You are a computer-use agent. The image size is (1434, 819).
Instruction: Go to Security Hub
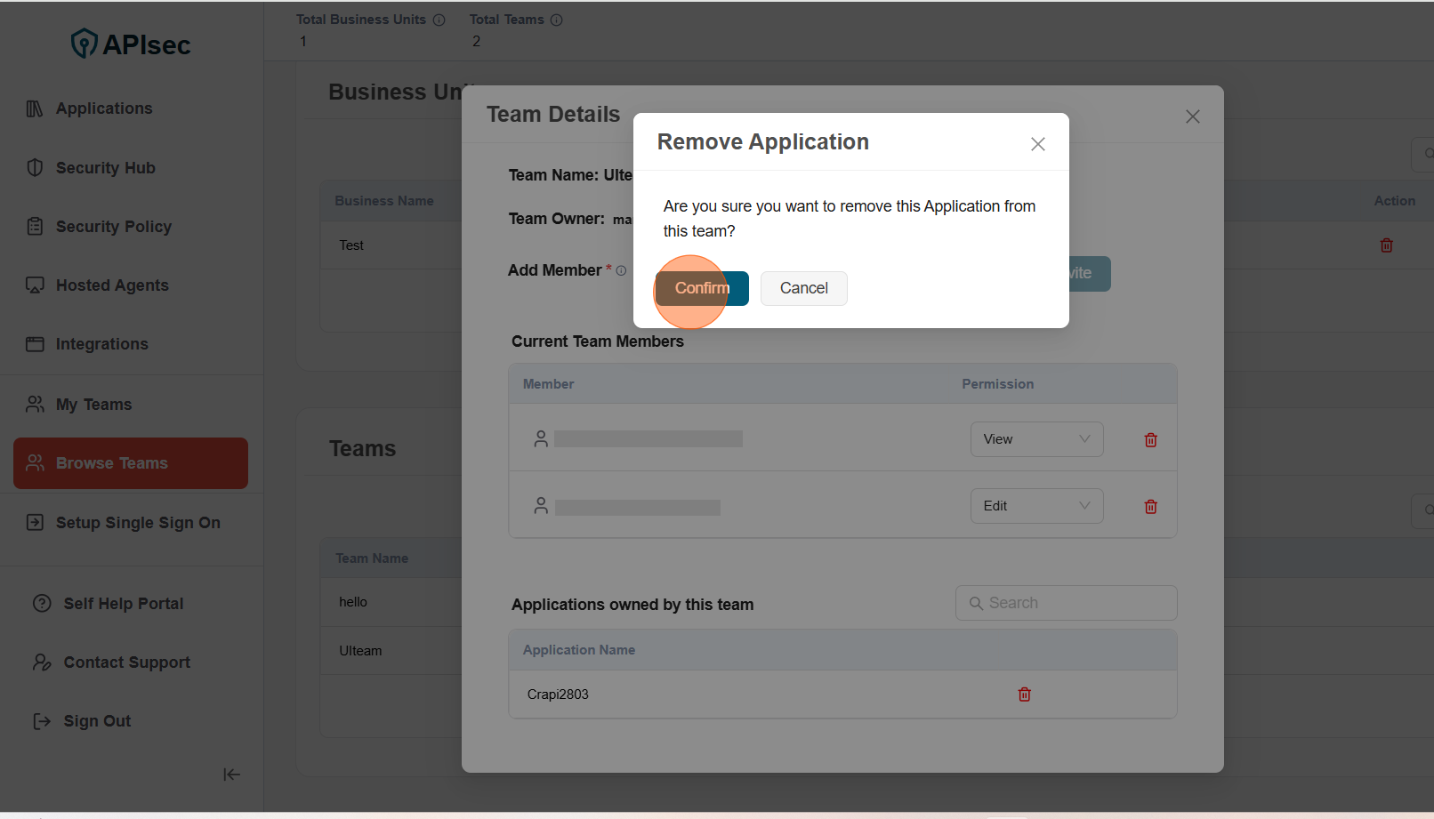[x=105, y=168]
